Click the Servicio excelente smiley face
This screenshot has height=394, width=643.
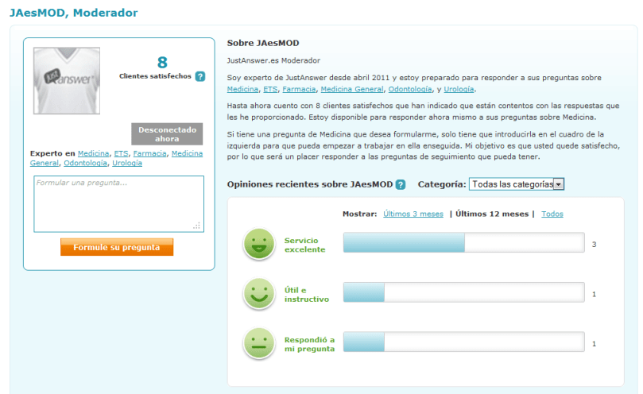click(259, 244)
